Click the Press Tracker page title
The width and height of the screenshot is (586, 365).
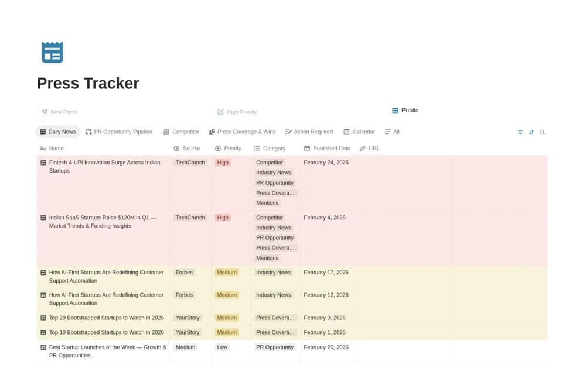tap(88, 83)
